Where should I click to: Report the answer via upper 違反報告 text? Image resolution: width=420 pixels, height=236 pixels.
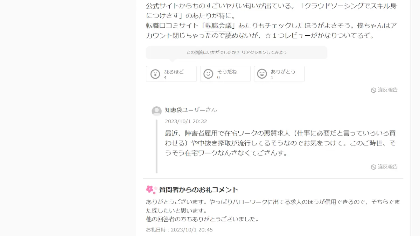(x=388, y=90)
